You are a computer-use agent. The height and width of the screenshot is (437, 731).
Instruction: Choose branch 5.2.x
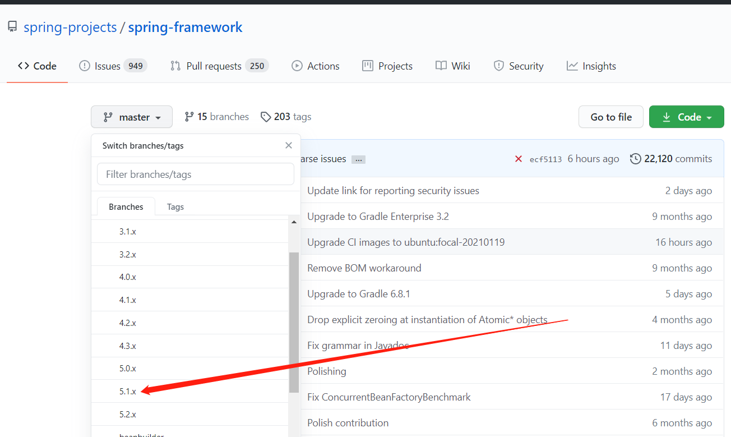click(191, 415)
